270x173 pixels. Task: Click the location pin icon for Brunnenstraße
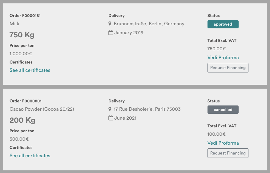click(x=110, y=24)
